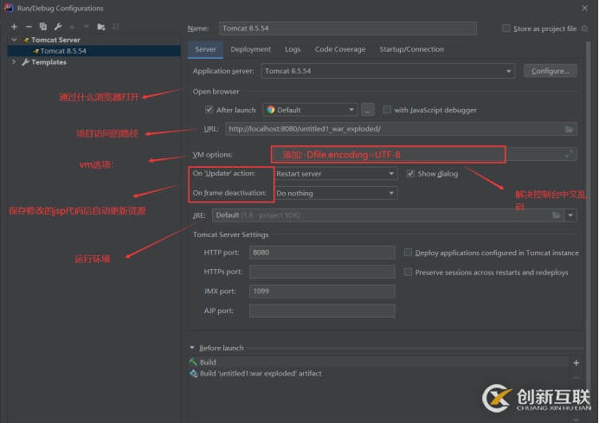Click the Configure... button
599x423 pixels.
[550, 71]
